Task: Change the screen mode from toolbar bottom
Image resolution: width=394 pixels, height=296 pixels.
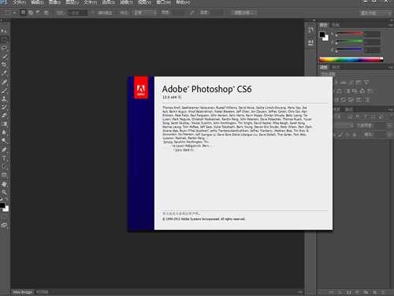Action: tap(4, 225)
